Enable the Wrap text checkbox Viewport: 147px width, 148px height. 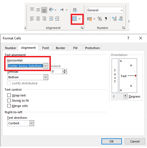point(9,95)
